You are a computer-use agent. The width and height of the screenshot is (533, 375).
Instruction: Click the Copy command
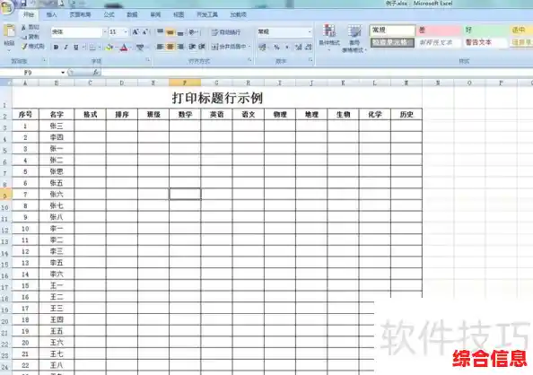[x=31, y=37]
